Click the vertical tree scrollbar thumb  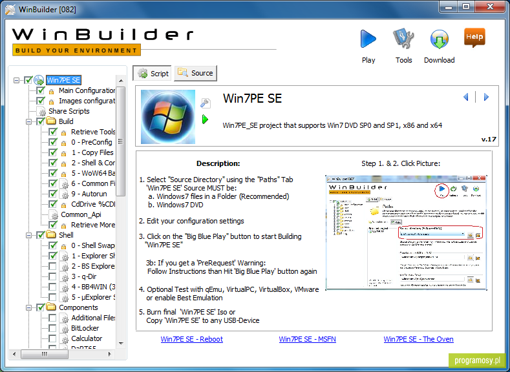(121, 141)
